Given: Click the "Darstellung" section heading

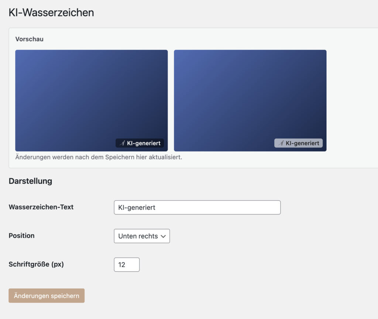Looking at the screenshot, I should [31, 181].
